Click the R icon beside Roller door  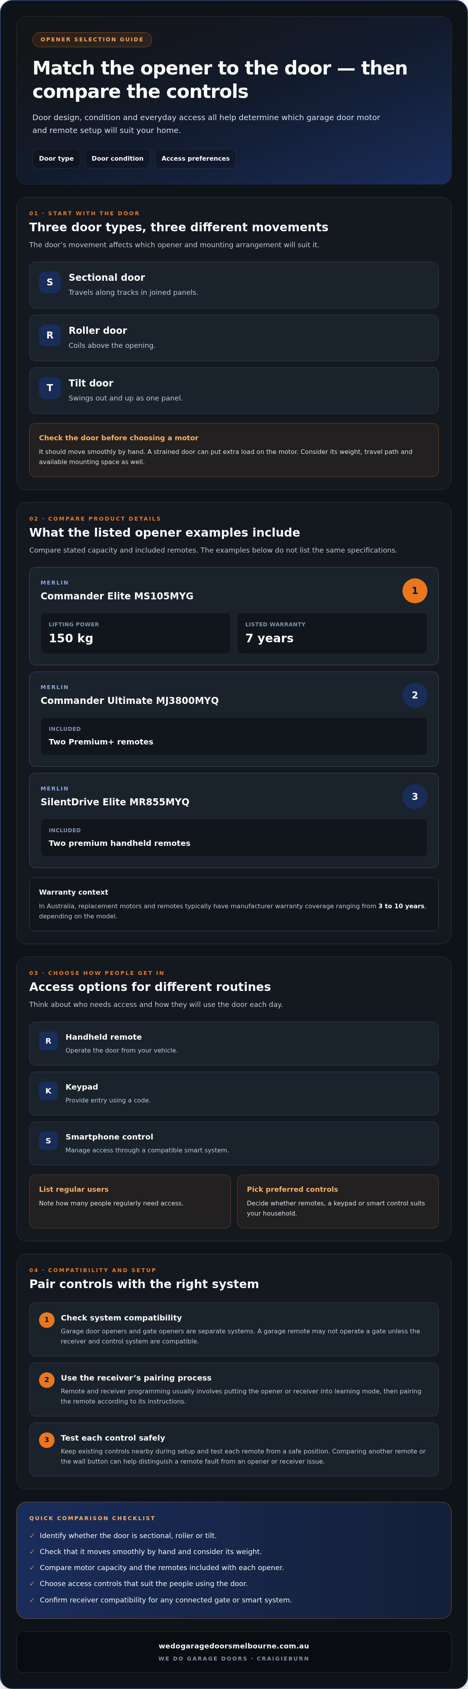(x=50, y=335)
